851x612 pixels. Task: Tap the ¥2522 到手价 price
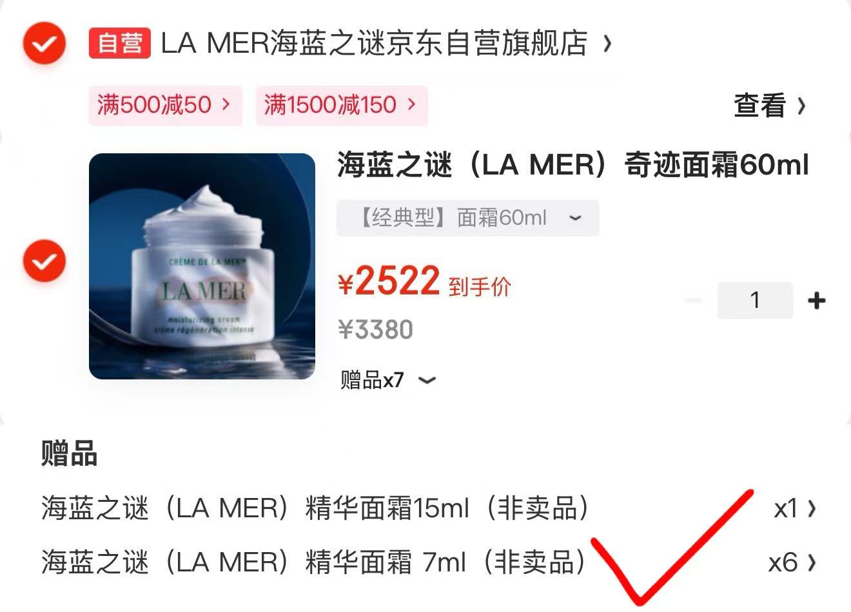[x=424, y=282]
